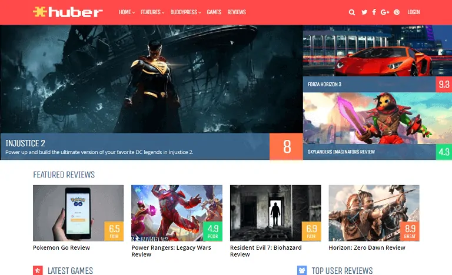Viewport: 452px width, 275px height.
Task: Expand the BuddyPress menu dropdown
Action: (185, 12)
